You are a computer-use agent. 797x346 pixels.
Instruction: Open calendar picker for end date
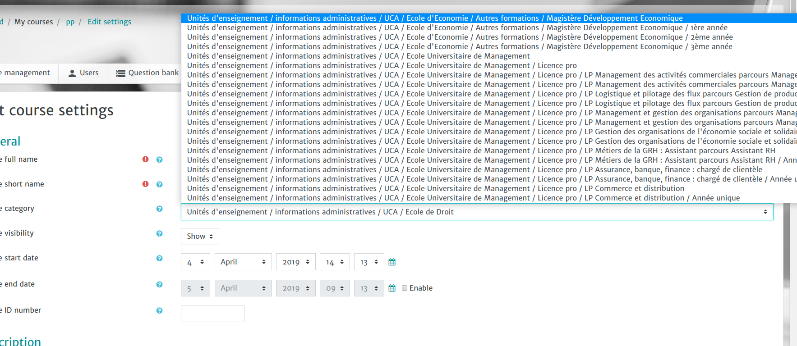coord(392,288)
